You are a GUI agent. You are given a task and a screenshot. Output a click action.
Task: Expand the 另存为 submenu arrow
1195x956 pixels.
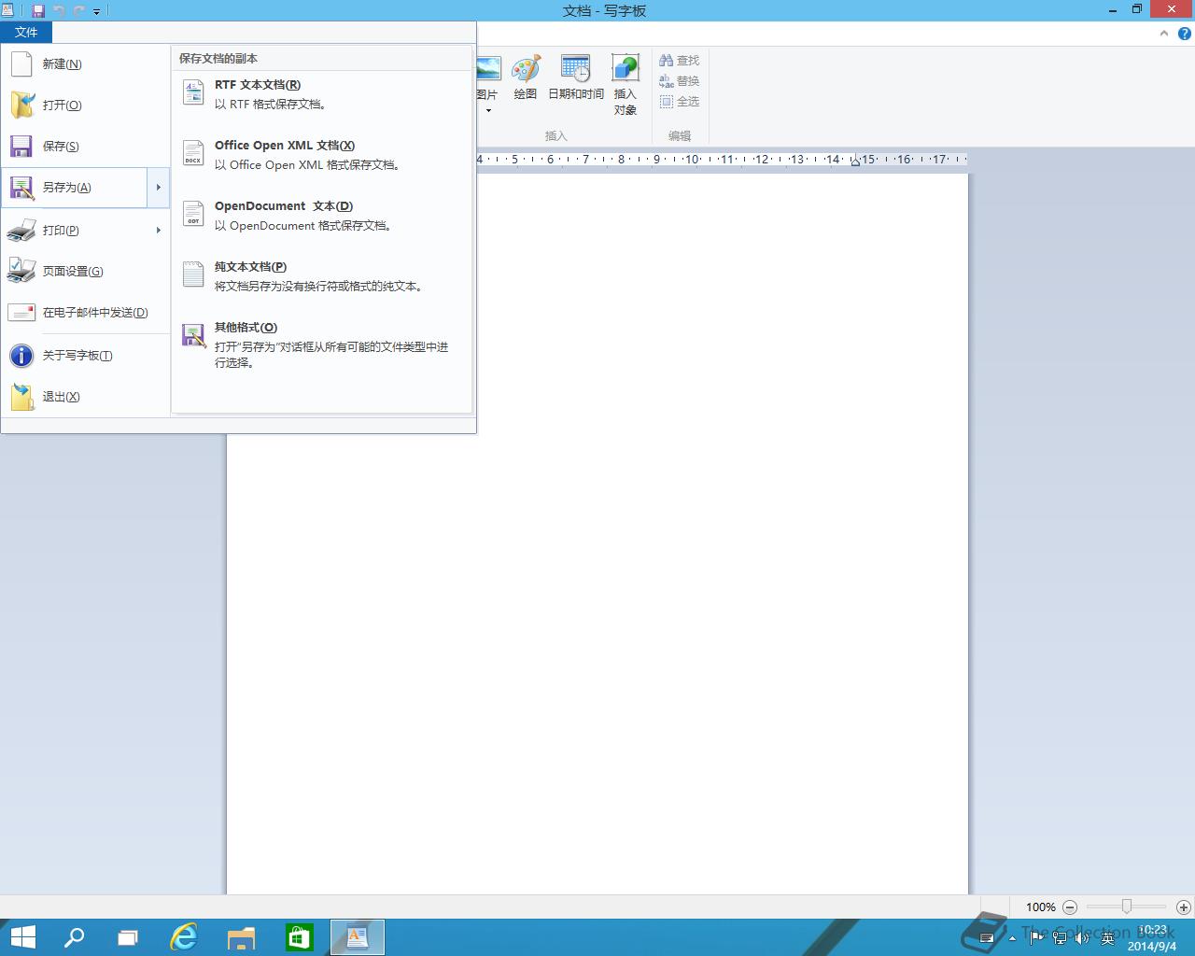pos(159,188)
